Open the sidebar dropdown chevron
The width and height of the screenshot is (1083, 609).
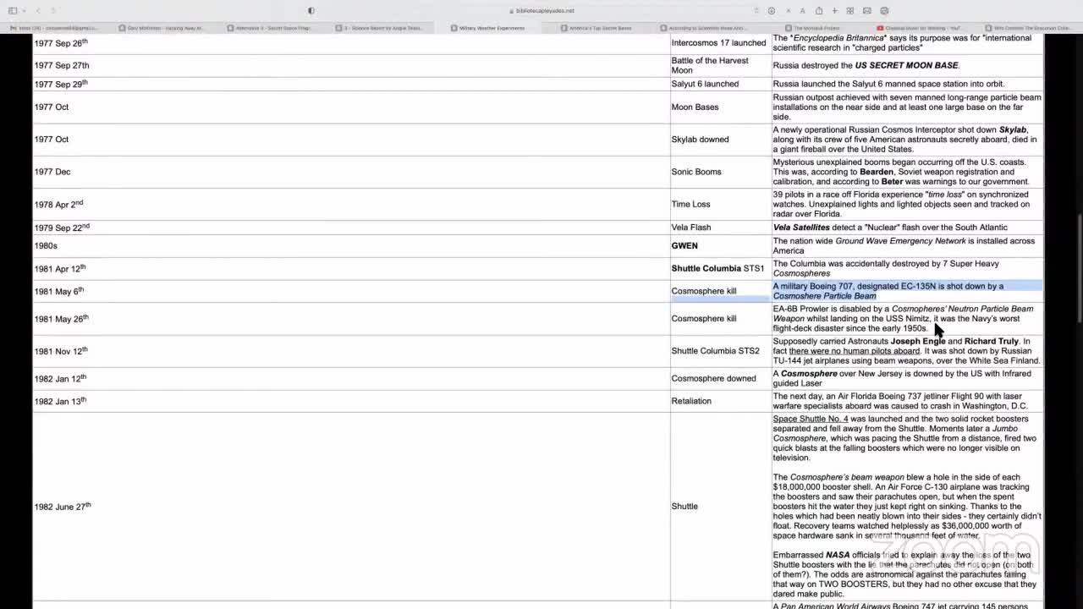[23, 10]
